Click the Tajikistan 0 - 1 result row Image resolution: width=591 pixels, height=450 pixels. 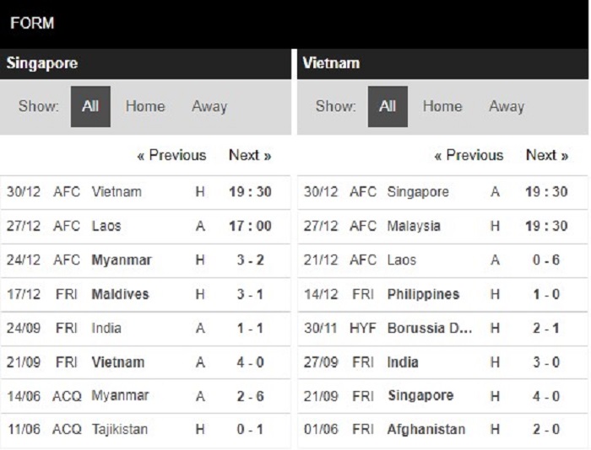click(145, 430)
